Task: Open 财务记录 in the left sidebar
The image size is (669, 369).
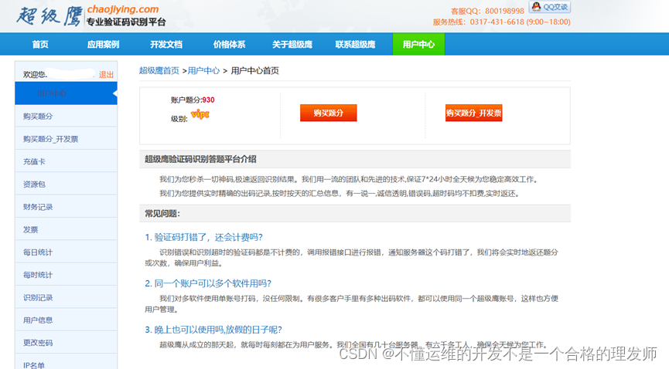Action: (x=67, y=207)
